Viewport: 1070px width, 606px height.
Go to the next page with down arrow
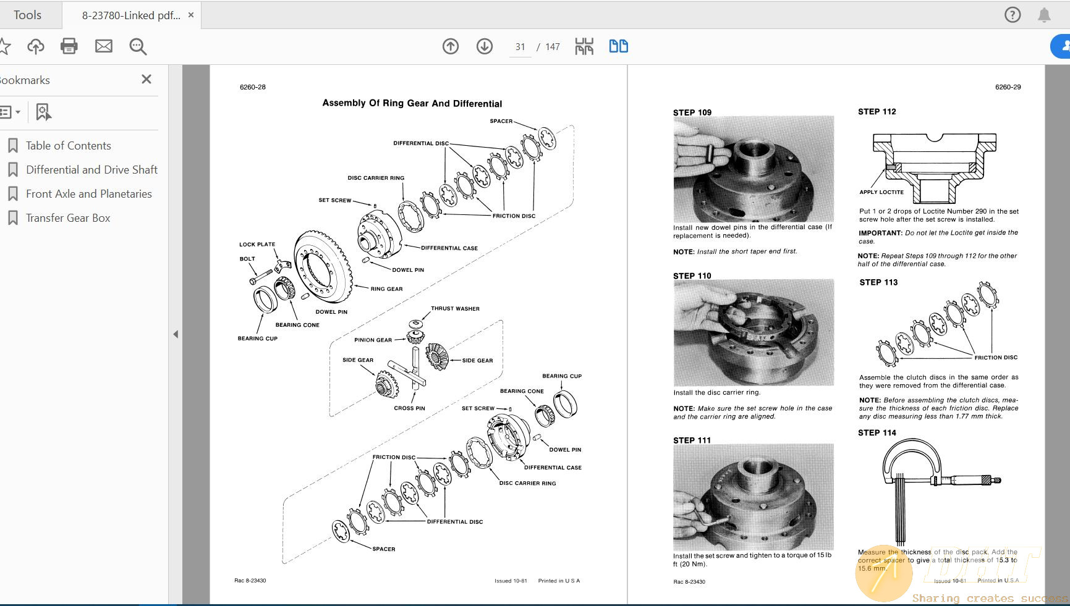(x=484, y=46)
